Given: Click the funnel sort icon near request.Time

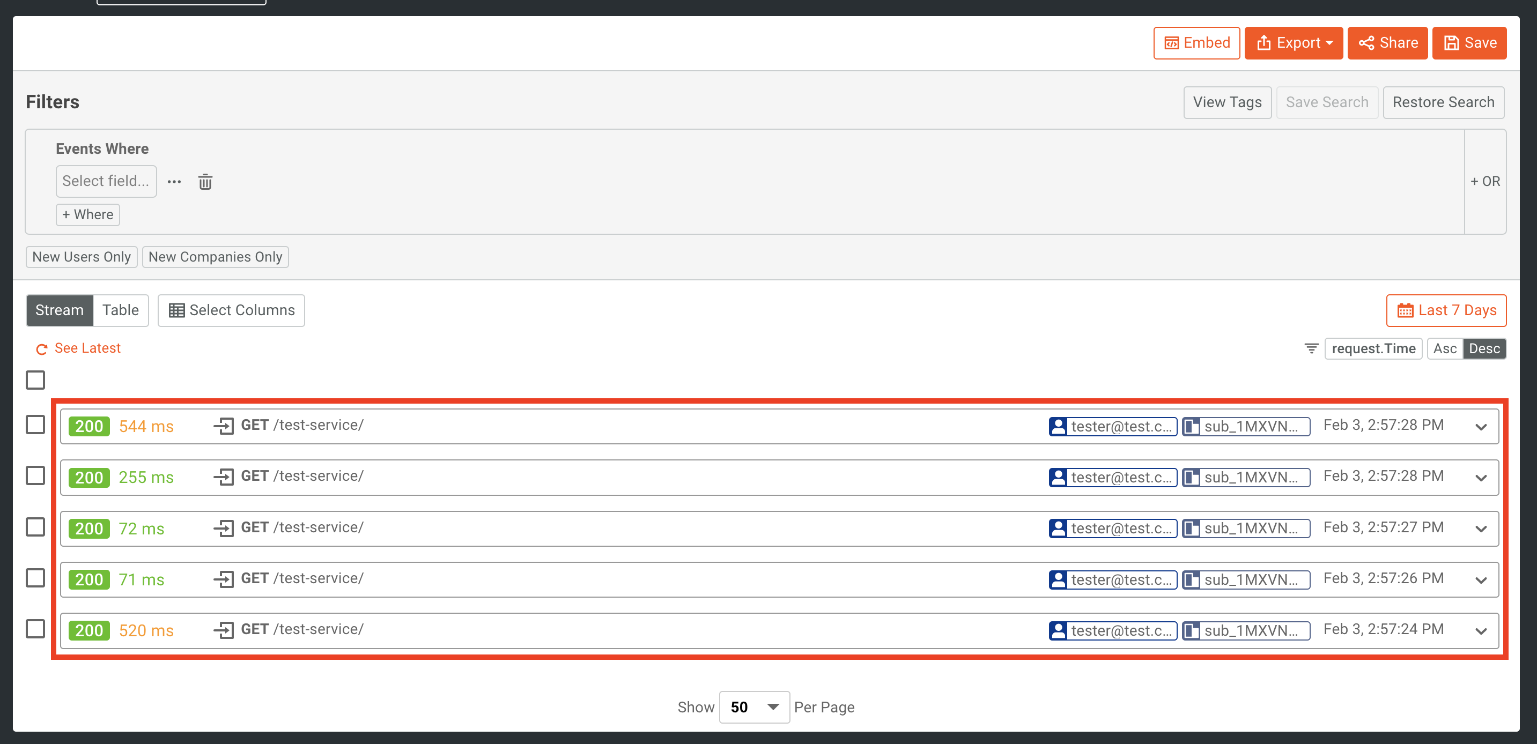Looking at the screenshot, I should click(x=1311, y=348).
